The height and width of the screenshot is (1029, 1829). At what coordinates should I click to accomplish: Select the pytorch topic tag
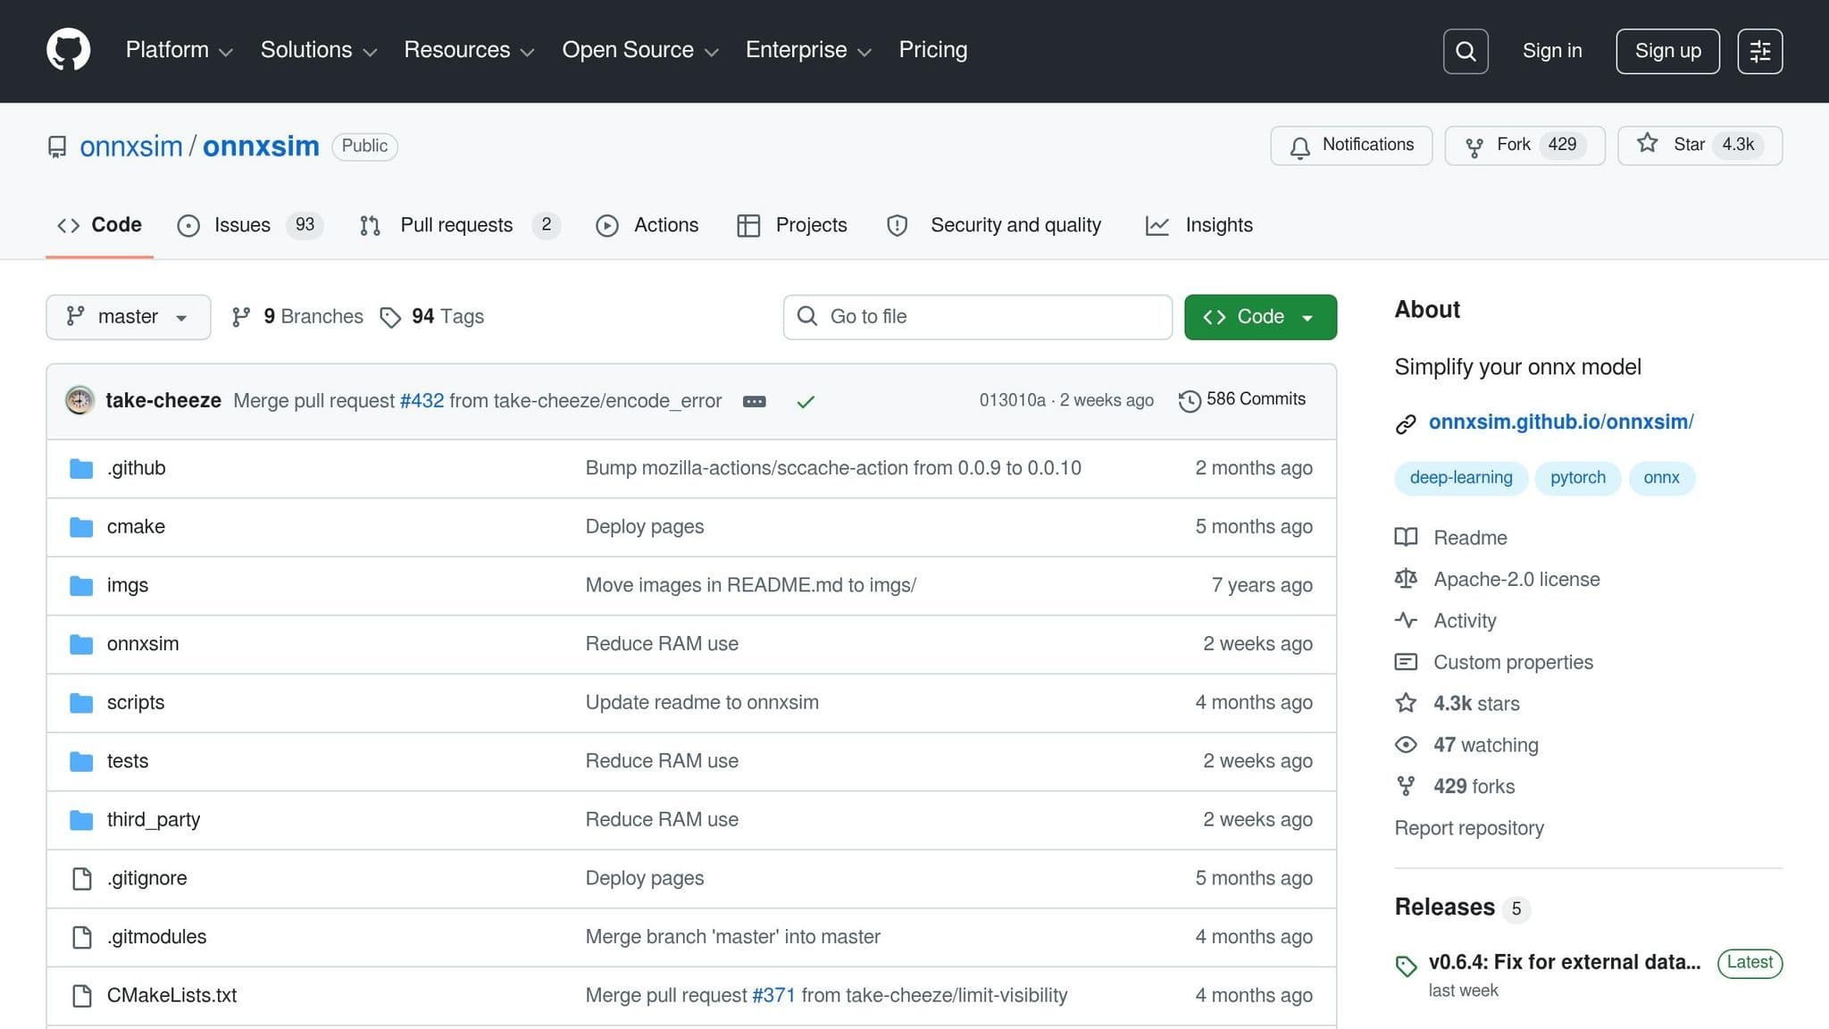click(1577, 478)
